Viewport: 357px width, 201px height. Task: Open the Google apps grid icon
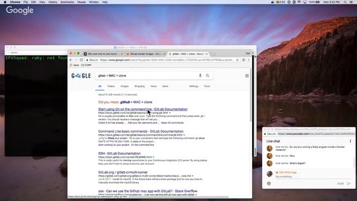click(x=247, y=76)
